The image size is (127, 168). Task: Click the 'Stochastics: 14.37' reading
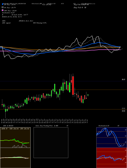pyautogui.click(x=8, y=13)
